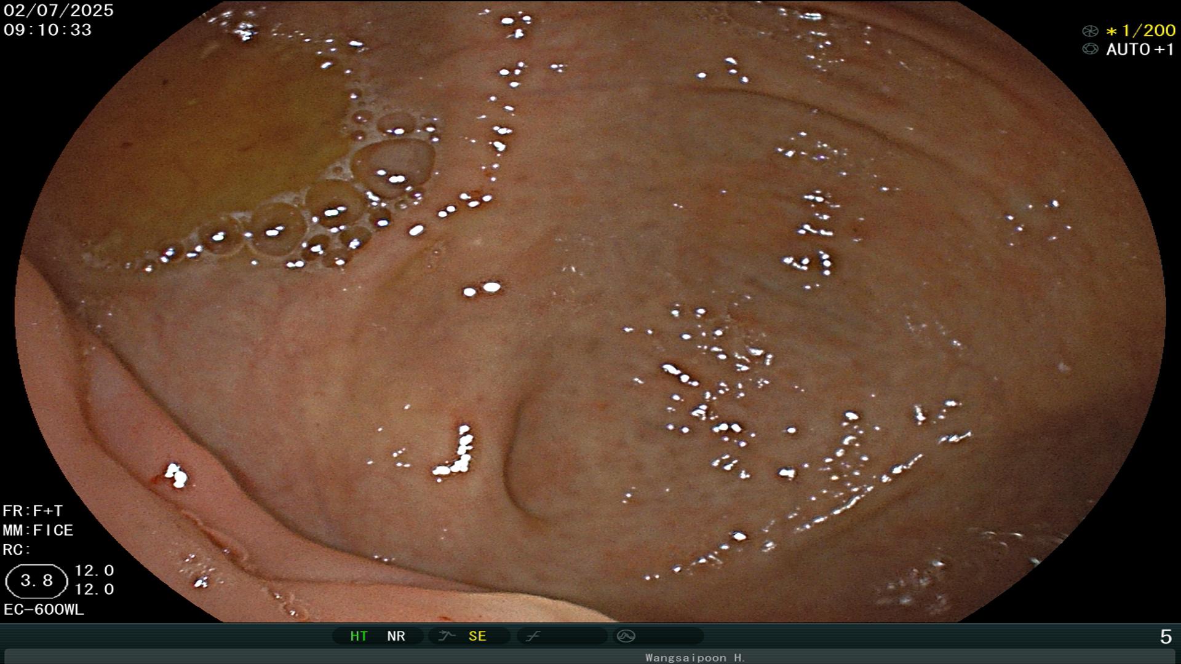Click the date 02/07/2025
The width and height of the screenshot is (1181, 664).
click(58, 10)
